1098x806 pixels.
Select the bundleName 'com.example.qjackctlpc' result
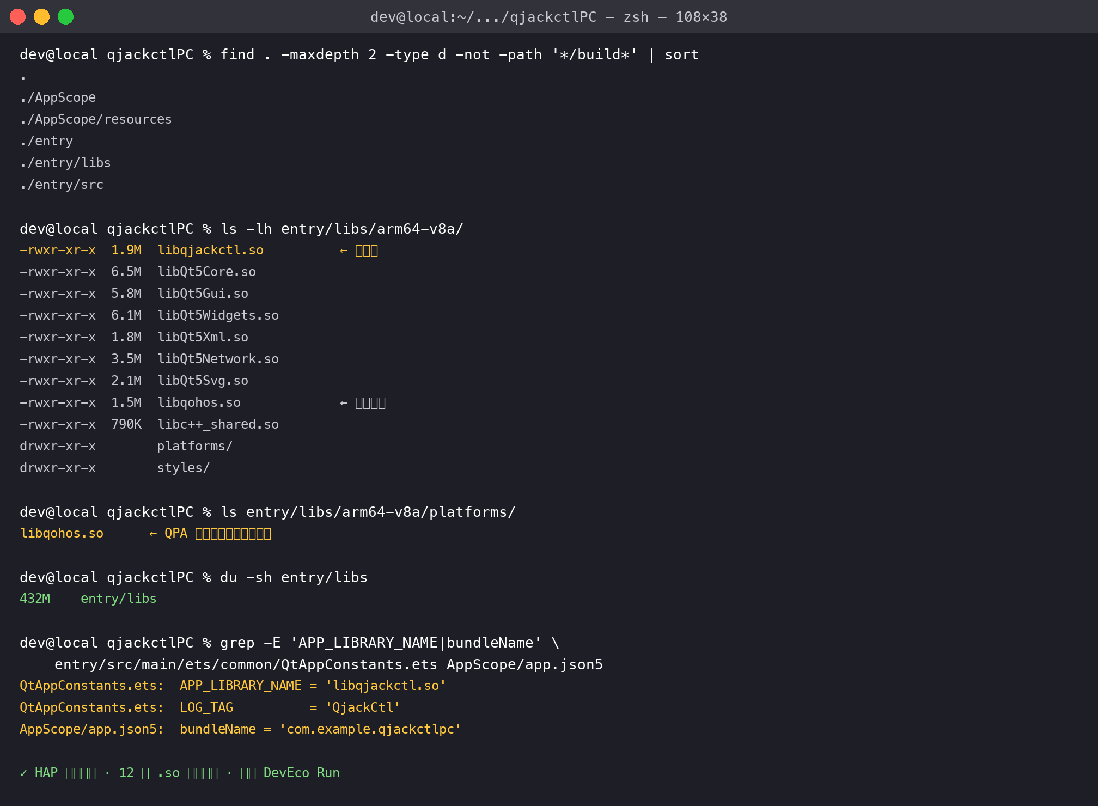click(x=320, y=729)
